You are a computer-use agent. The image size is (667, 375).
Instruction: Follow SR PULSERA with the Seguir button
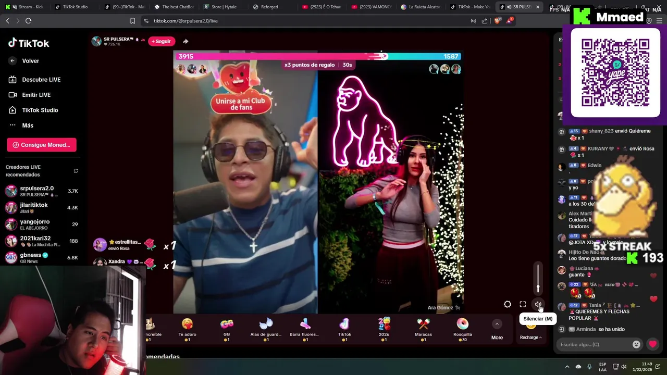pyautogui.click(x=161, y=41)
